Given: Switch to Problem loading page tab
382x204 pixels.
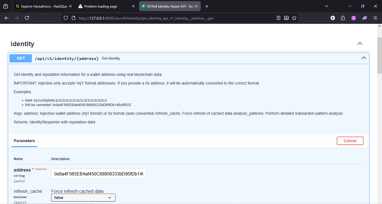Looking at the screenshot, I should click(x=103, y=6).
